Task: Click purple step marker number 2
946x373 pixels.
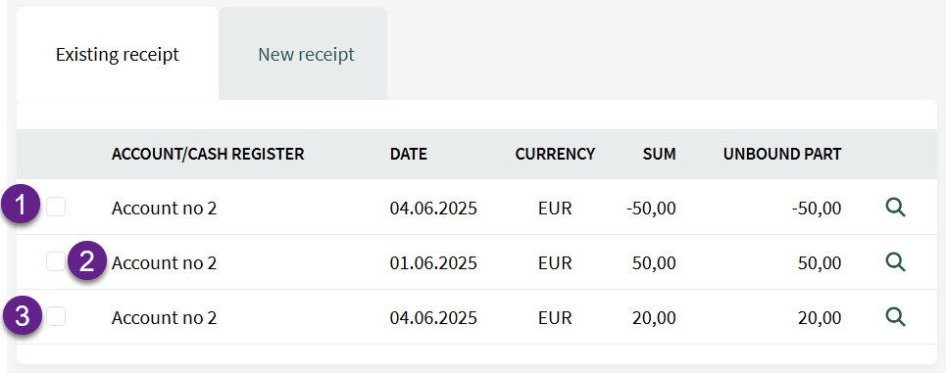Action: pos(87,262)
